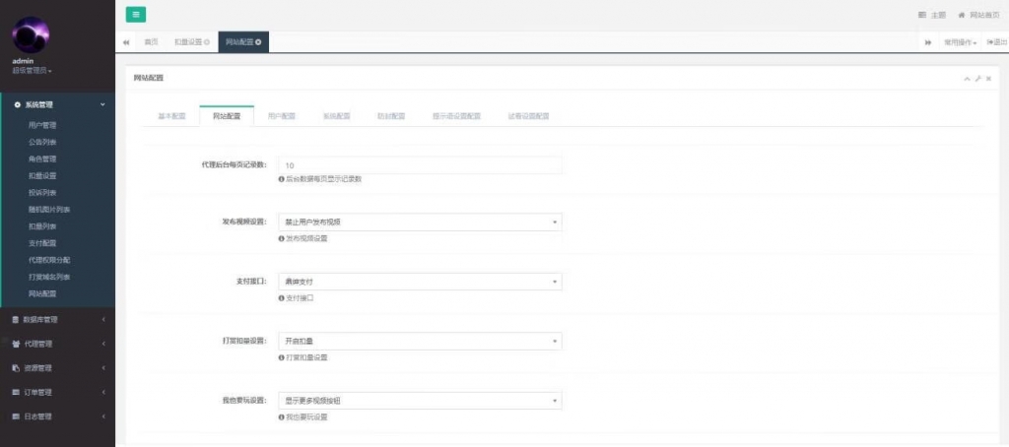Expand the 订单管理 sidebar menu
The height and width of the screenshot is (447, 1009).
pyautogui.click(x=57, y=392)
